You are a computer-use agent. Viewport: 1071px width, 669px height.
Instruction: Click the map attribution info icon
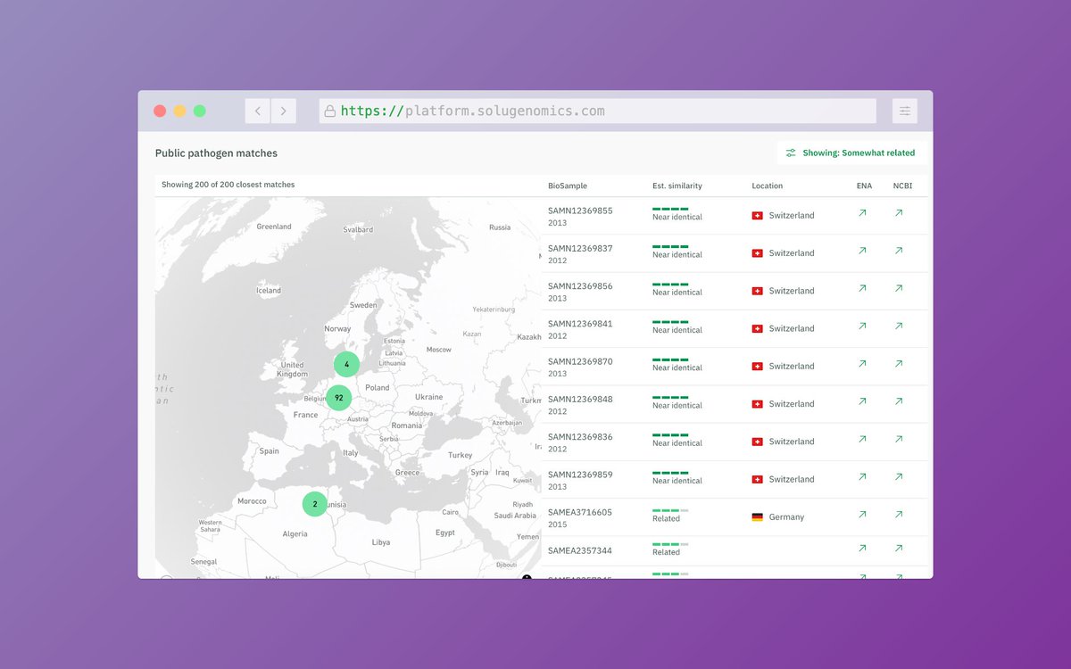point(527,579)
